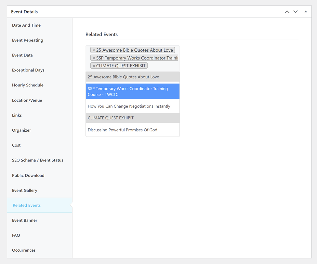The width and height of the screenshot is (317, 264).
Task: Click CLIMATE QUEST EXHIBIT in dropdown list
Action: click(x=111, y=118)
